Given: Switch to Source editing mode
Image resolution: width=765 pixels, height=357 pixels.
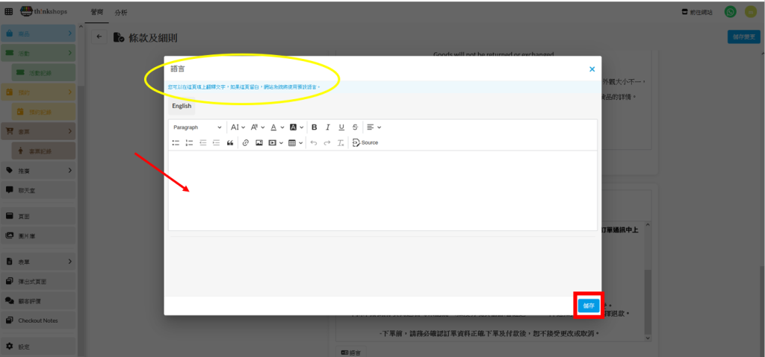Looking at the screenshot, I should coord(365,142).
